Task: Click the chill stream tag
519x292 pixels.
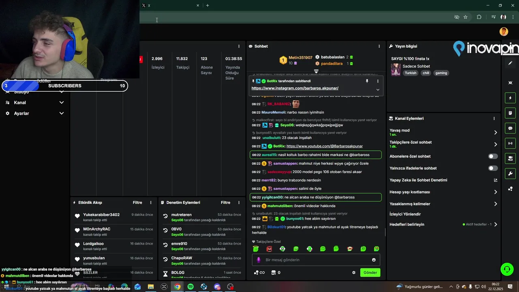Action: (426, 73)
